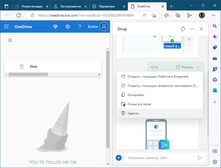Choose Открыть с помощью OneDrive в Интернете
The image size is (221, 168).
(160, 77)
